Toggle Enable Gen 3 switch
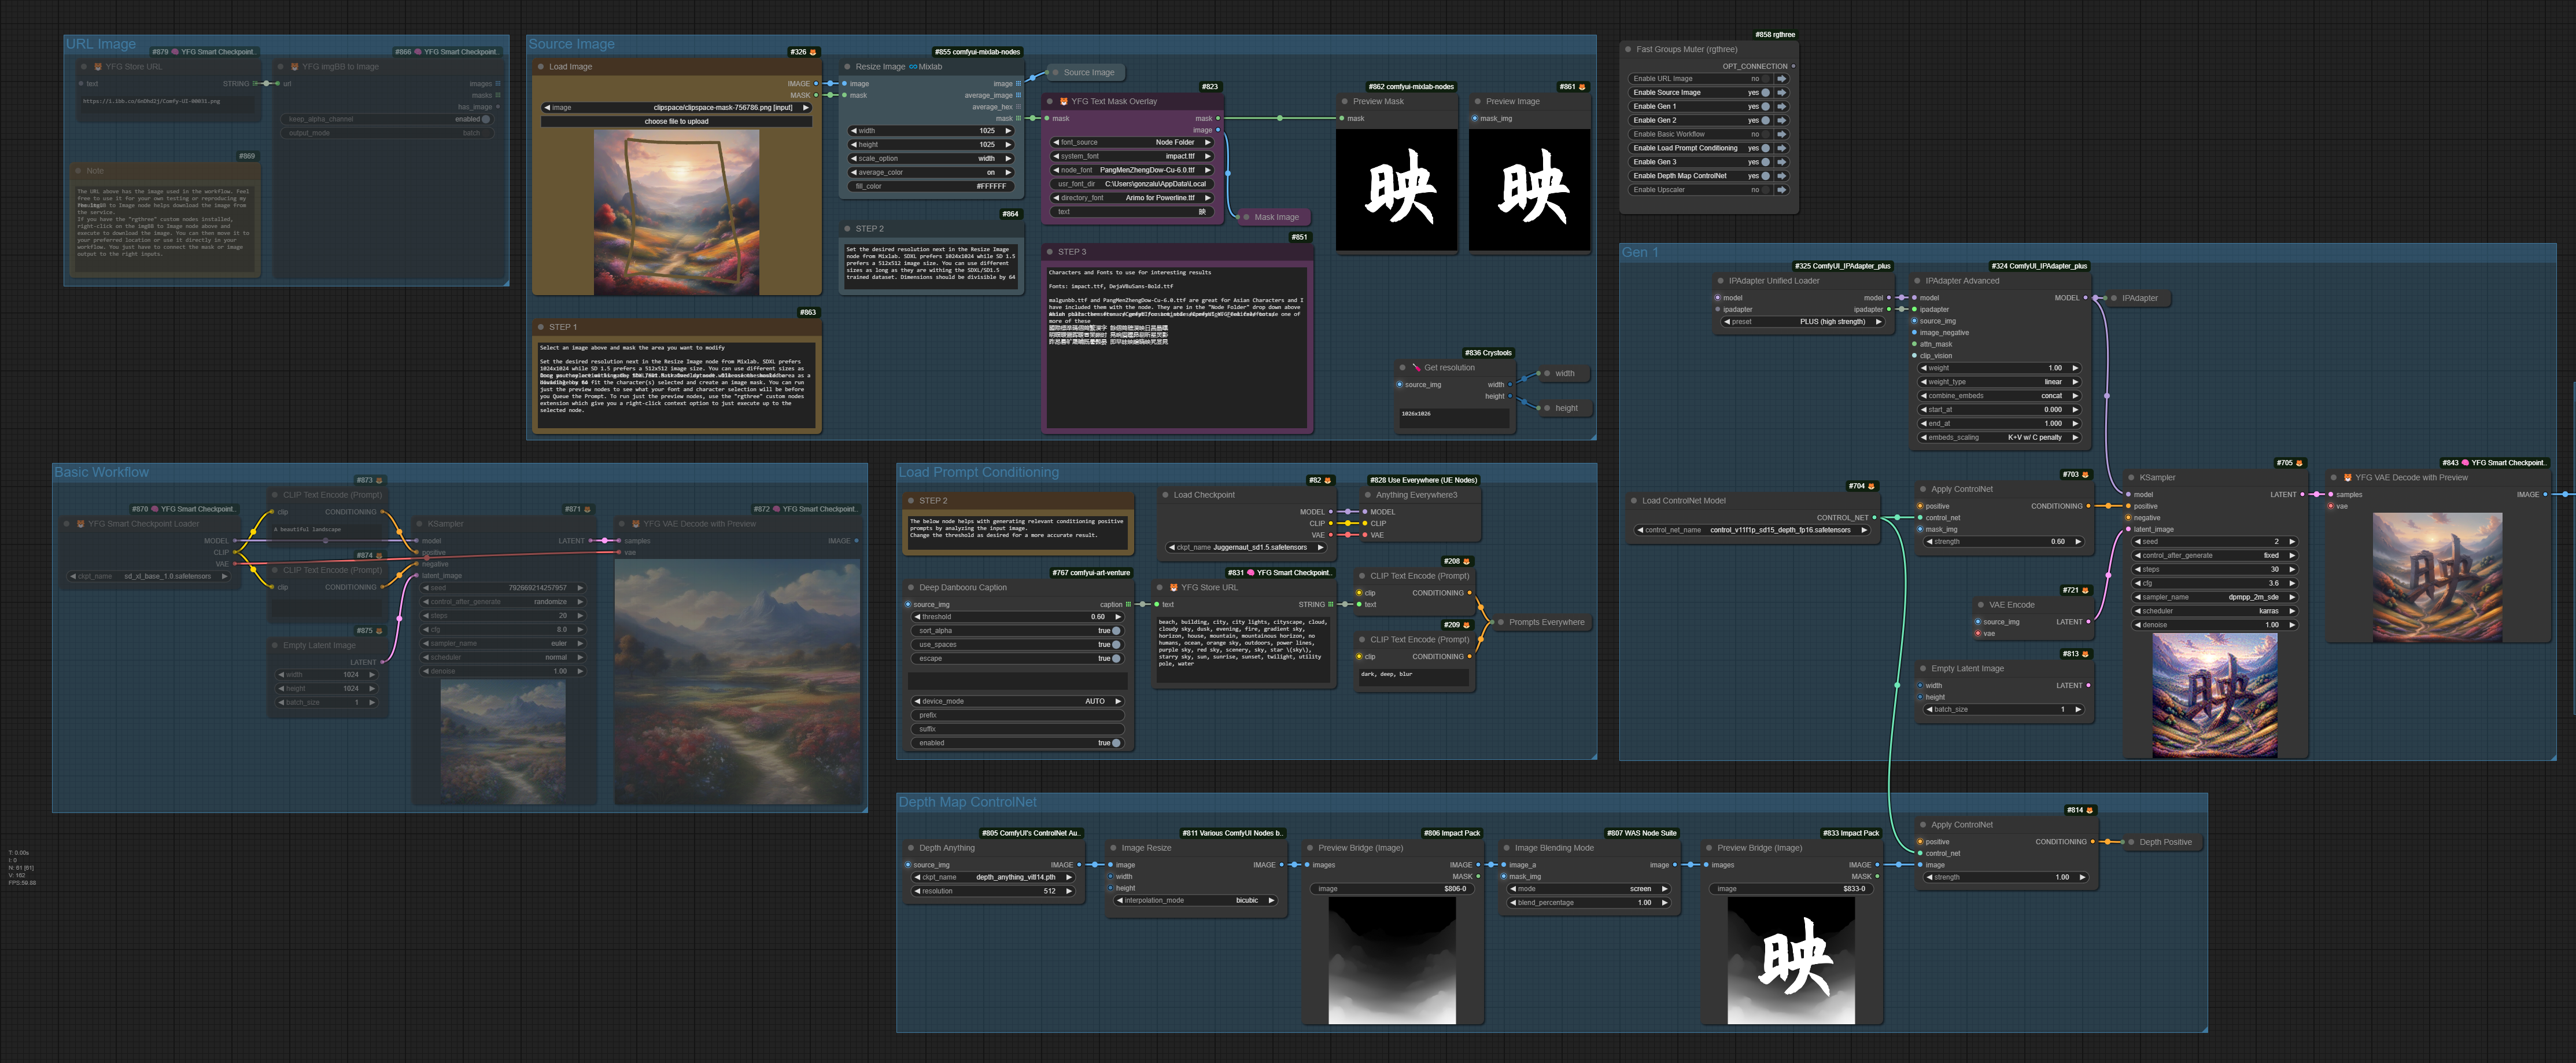 click(x=1765, y=162)
